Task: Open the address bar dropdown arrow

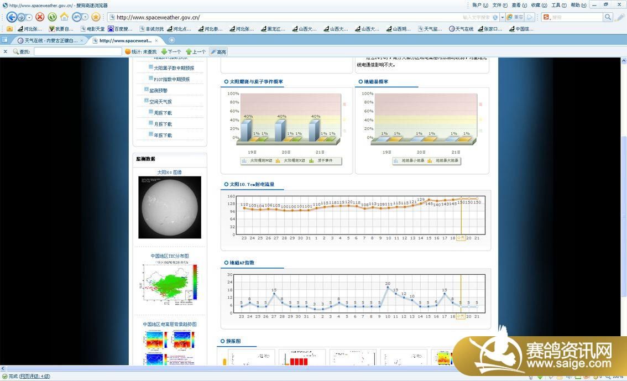Action: (503, 17)
